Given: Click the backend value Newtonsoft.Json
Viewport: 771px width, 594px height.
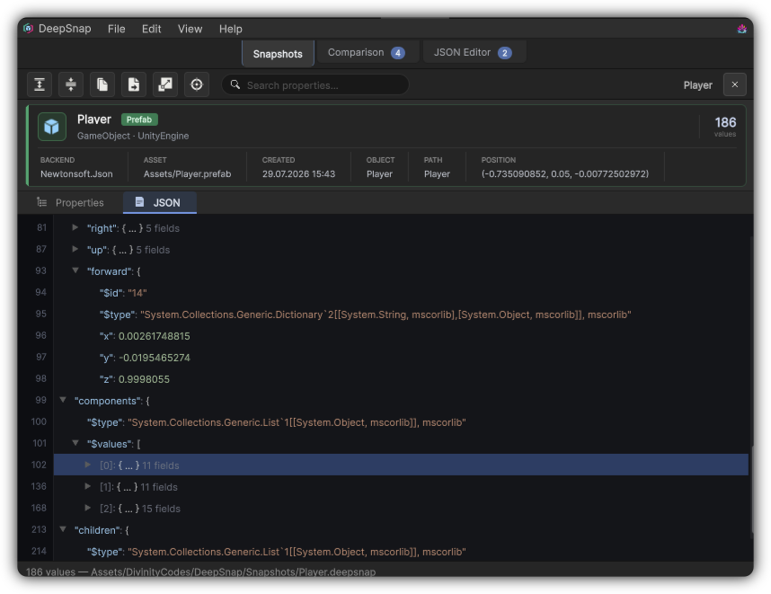Looking at the screenshot, I should 76,174.
